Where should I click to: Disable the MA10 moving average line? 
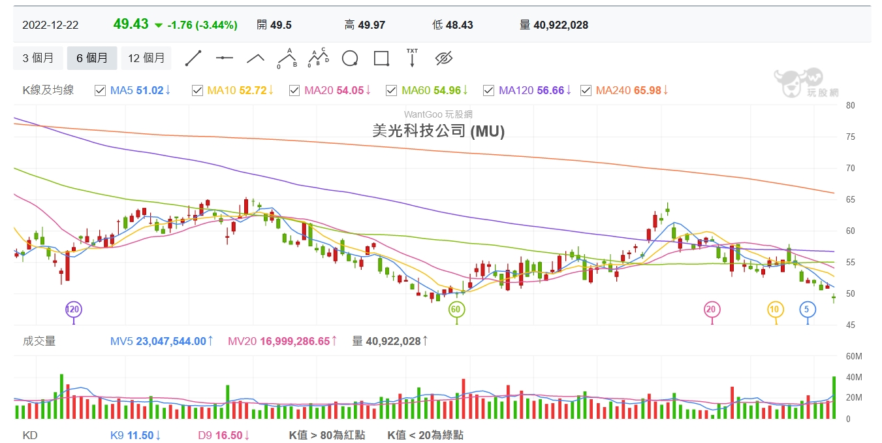coord(197,90)
